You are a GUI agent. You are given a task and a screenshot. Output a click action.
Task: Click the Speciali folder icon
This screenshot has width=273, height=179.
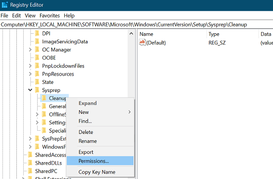tap(44, 131)
